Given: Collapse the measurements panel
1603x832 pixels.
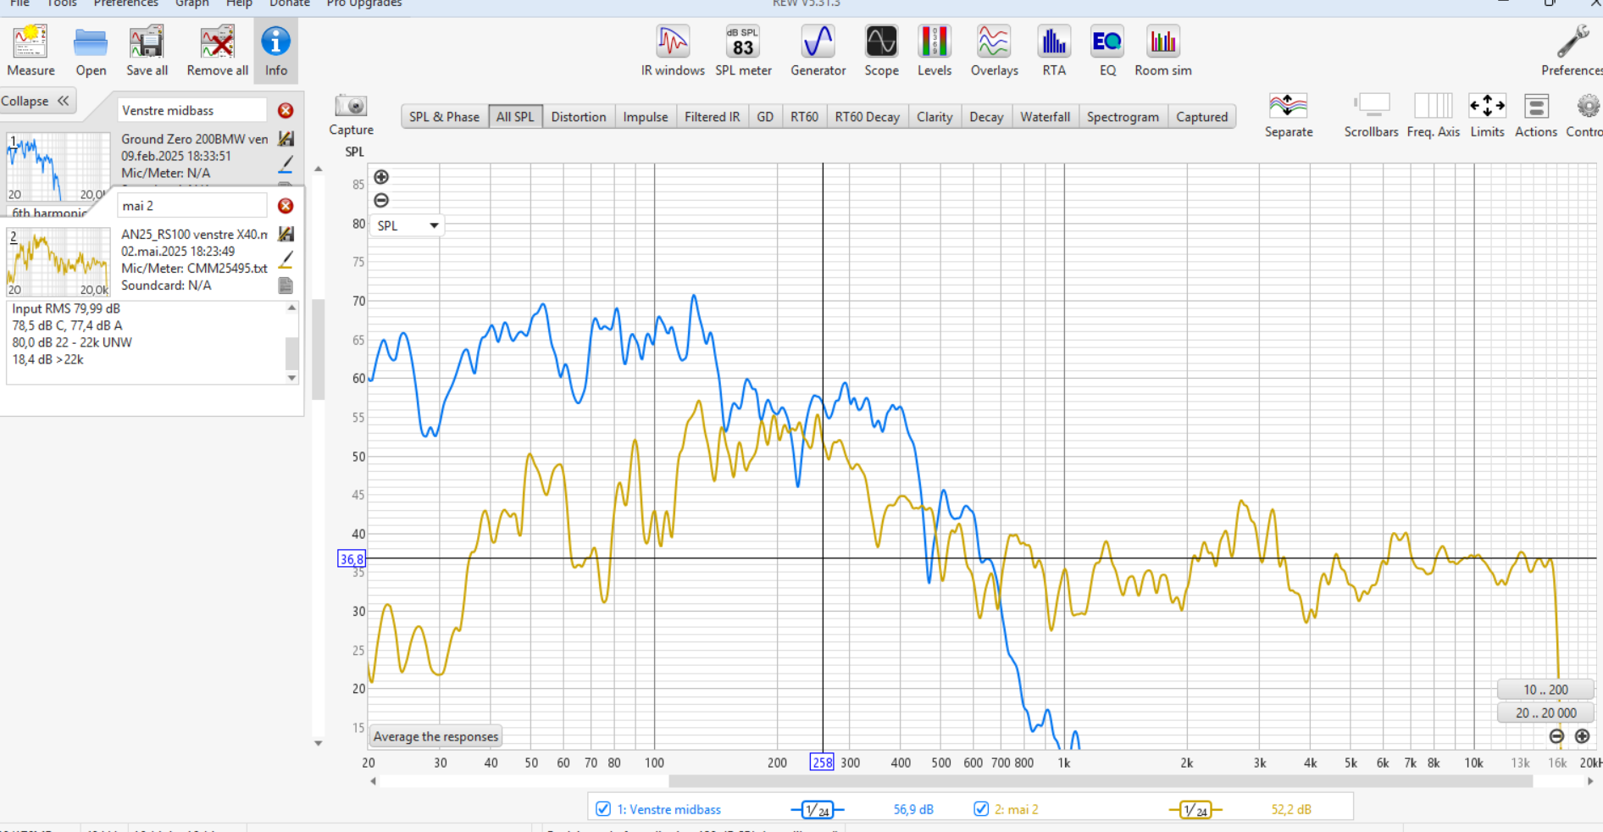Looking at the screenshot, I should click(x=36, y=101).
